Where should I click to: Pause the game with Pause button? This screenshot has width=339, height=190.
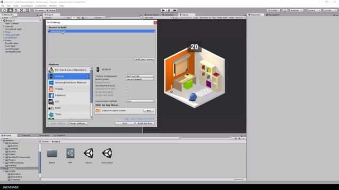[x=169, y=11]
